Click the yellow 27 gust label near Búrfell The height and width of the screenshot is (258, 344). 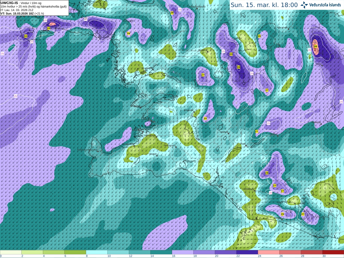(257, 131)
